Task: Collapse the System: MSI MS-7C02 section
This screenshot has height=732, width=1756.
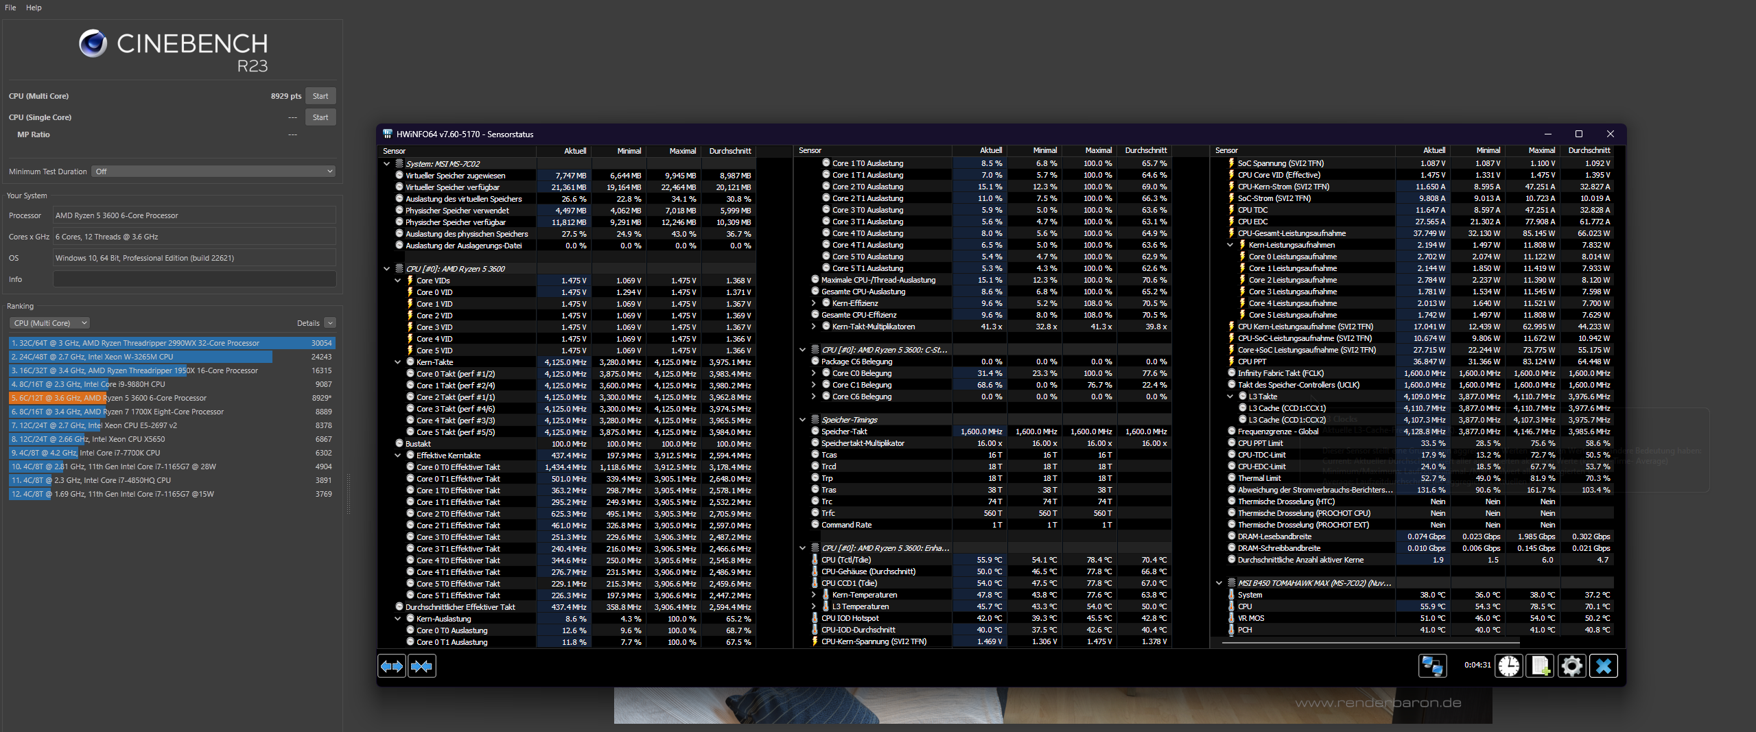Action: tap(386, 164)
